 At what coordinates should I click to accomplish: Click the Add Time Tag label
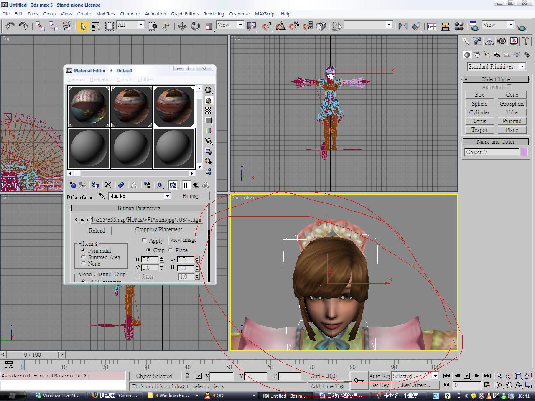327,386
